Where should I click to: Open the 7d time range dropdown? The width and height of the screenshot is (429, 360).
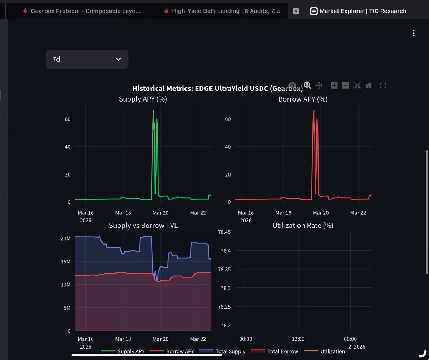87,59
